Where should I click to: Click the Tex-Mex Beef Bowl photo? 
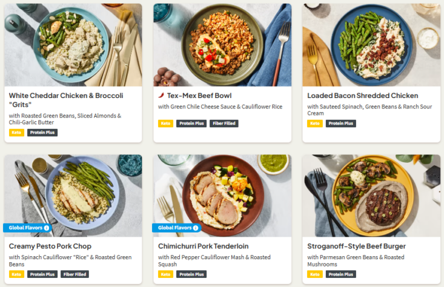click(x=222, y=45)
